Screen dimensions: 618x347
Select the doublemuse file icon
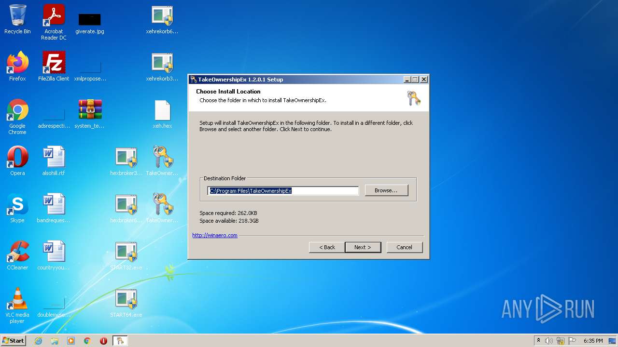click(54, 307)
